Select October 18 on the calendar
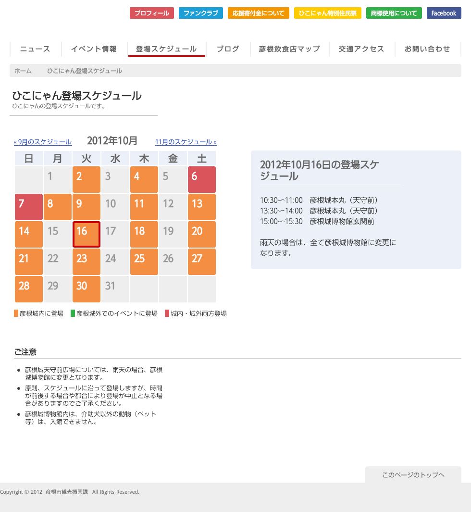This screenshot has height=512, width=471. pos(144,234)
